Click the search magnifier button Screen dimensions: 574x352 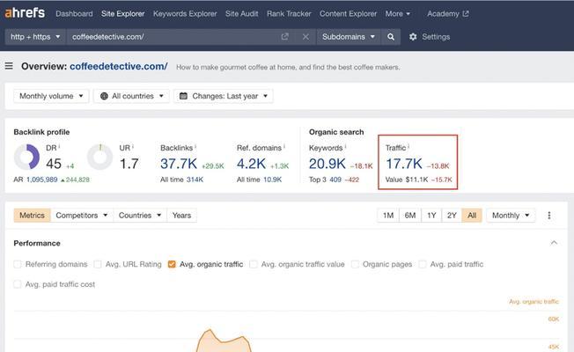click(391, 37)
